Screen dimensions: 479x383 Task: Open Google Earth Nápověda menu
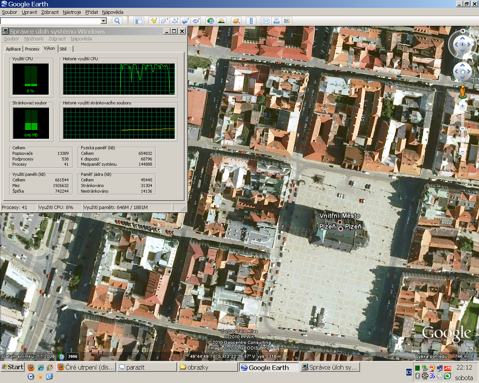pyautogui.click(x=113, y=12)
